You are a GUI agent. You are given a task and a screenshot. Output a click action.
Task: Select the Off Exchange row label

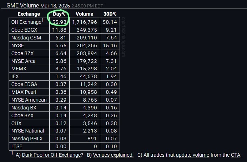26,22
